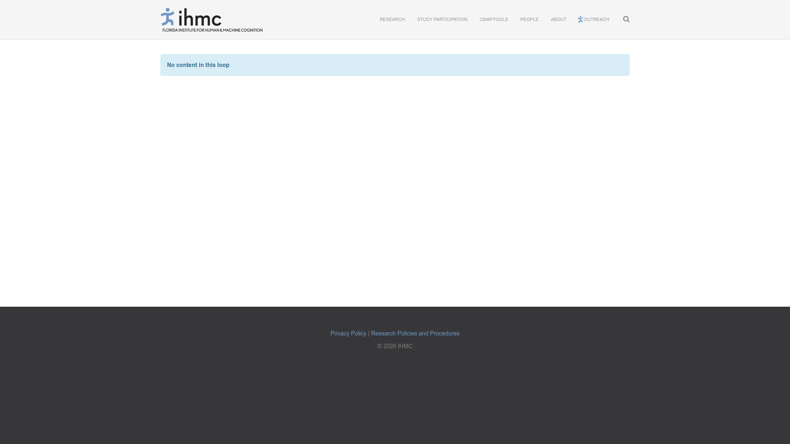The width and height of the screenshot is (790, 444).
Task: Open the Research menu item
Action: pyautogui.click(x=392, y=20)
